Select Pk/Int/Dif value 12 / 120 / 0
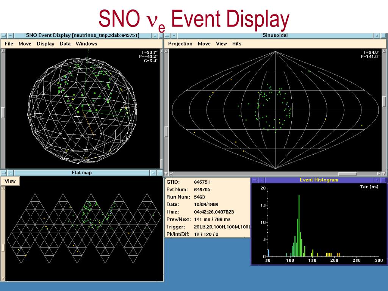 206,234
